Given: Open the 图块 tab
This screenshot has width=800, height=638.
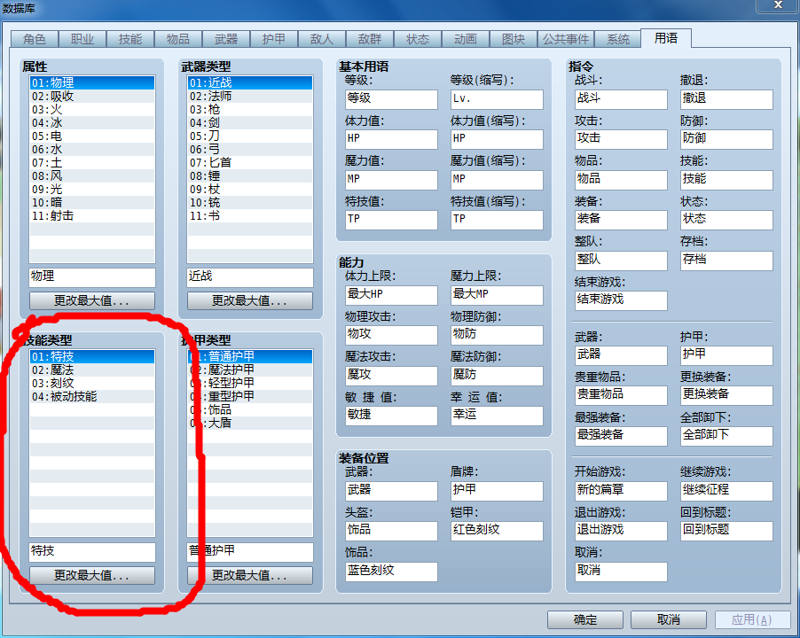Looking at the screenshot, I should 514,39.
